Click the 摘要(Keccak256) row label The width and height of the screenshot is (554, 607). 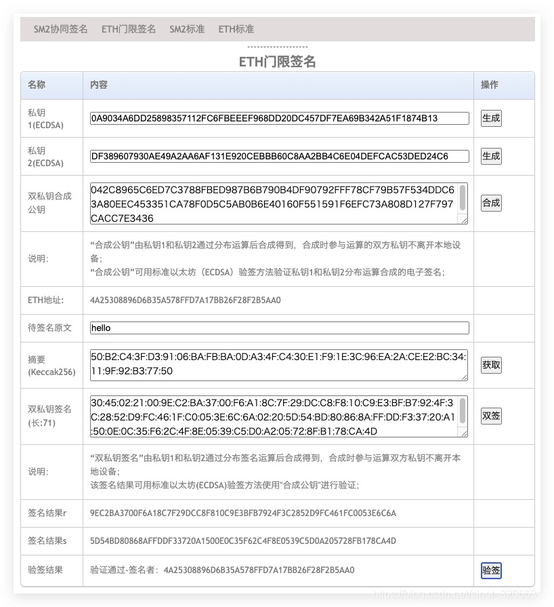point(51,366)
